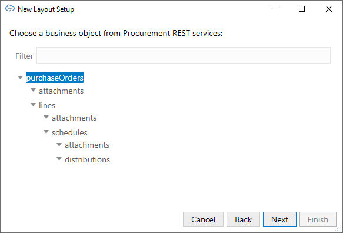The image size is (343, 233).
Task: Collapse the distributions node arrow
Action: (x=59, y=159)
